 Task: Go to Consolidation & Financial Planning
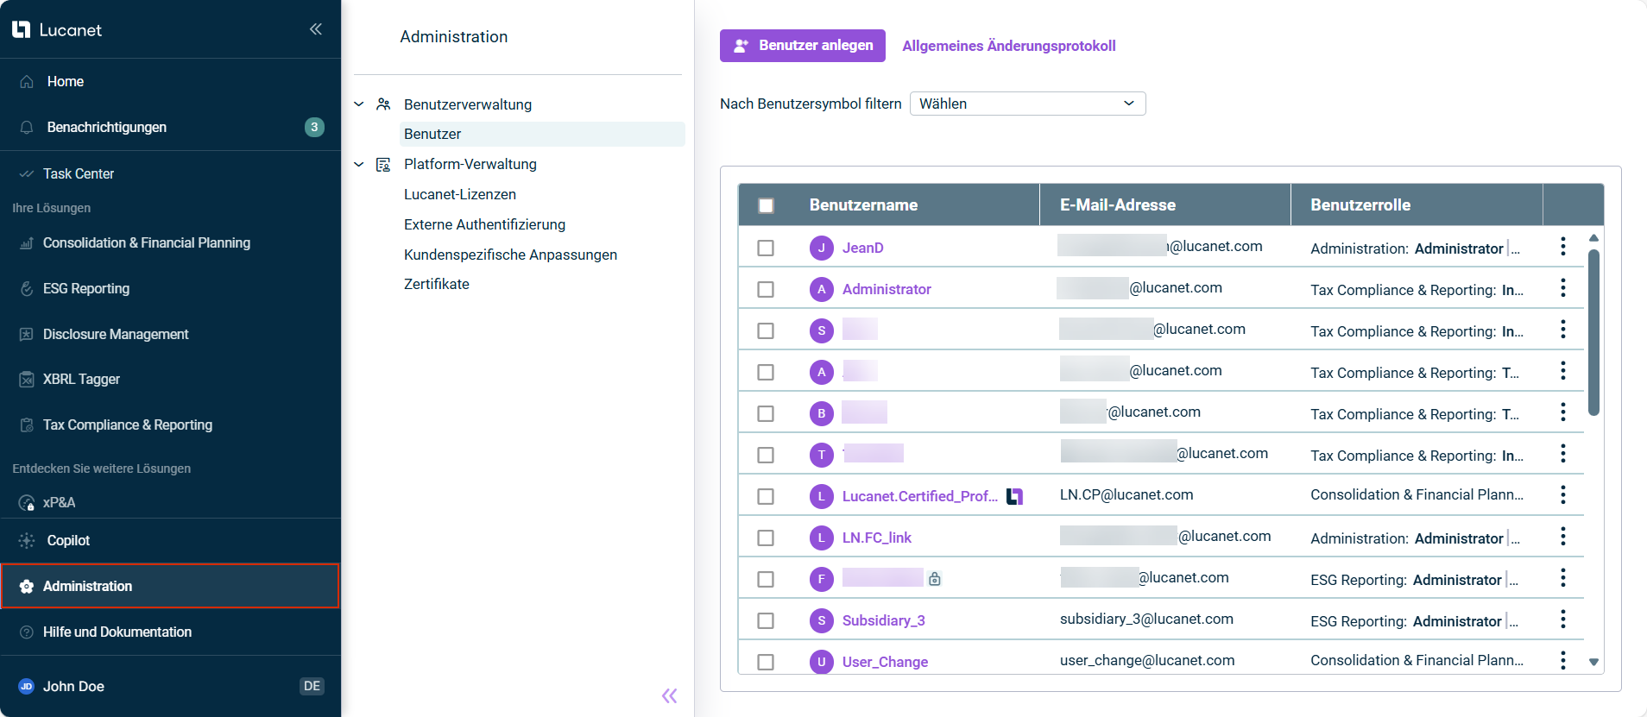coord(147,243)
